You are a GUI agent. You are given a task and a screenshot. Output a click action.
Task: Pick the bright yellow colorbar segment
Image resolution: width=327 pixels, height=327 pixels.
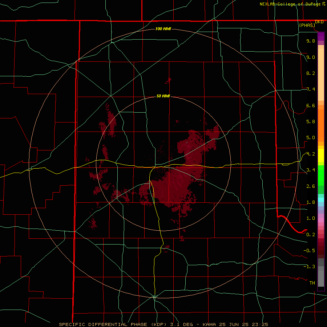[x=321, y=156]
